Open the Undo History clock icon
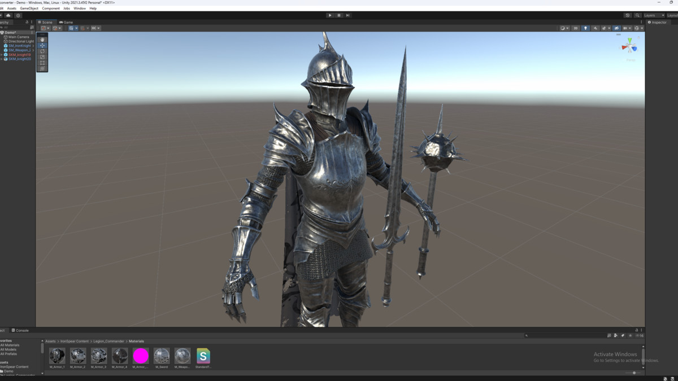The width and height of the screenshot is (678, 381). coord(627,15)
